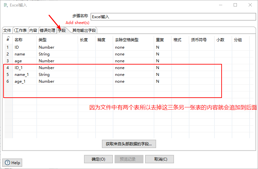258x169 pixels.
Task: Select the age_1 field name cell
Action: (x=24, y=81)
